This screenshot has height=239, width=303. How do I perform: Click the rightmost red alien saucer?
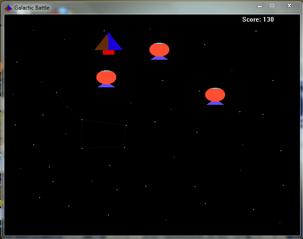point(215,97)
